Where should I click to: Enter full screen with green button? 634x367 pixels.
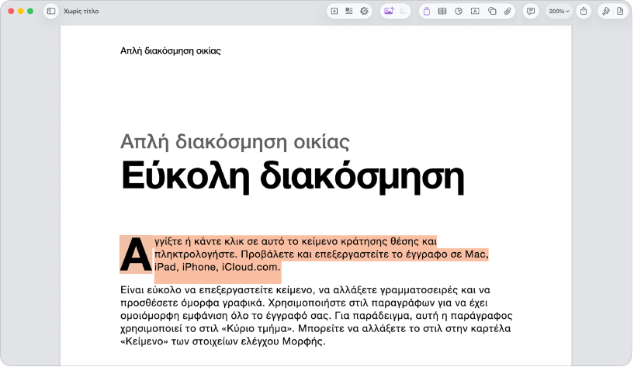pyautogui.click(x=30, y=12)
